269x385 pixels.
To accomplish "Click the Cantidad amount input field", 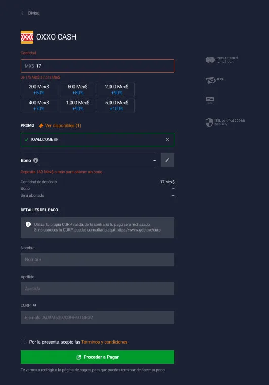I will [98, 66].
